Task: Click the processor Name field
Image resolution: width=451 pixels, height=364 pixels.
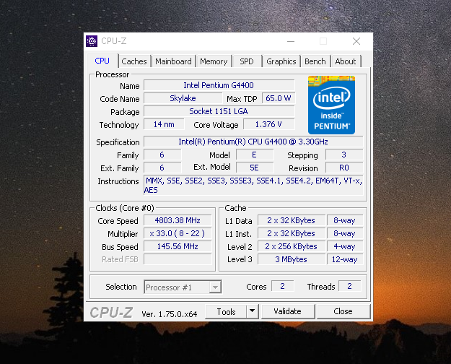Action: [219, 85]
